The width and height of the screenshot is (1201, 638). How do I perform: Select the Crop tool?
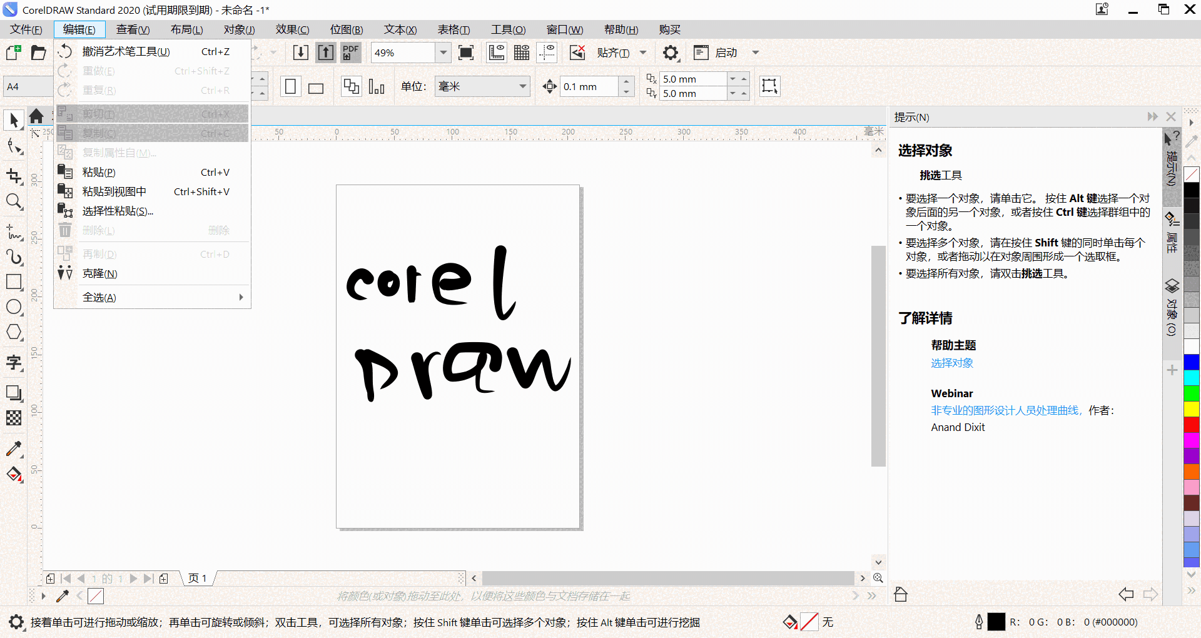tap(14, 176)
